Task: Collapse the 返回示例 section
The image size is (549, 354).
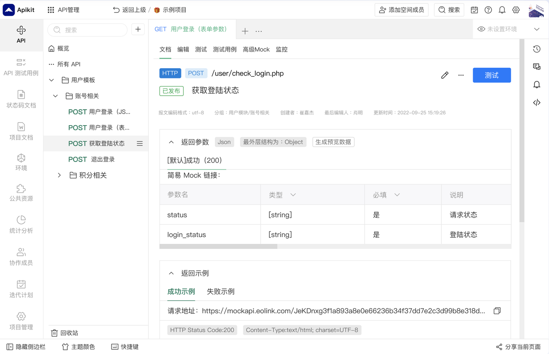Action: (x=171, y=273)
